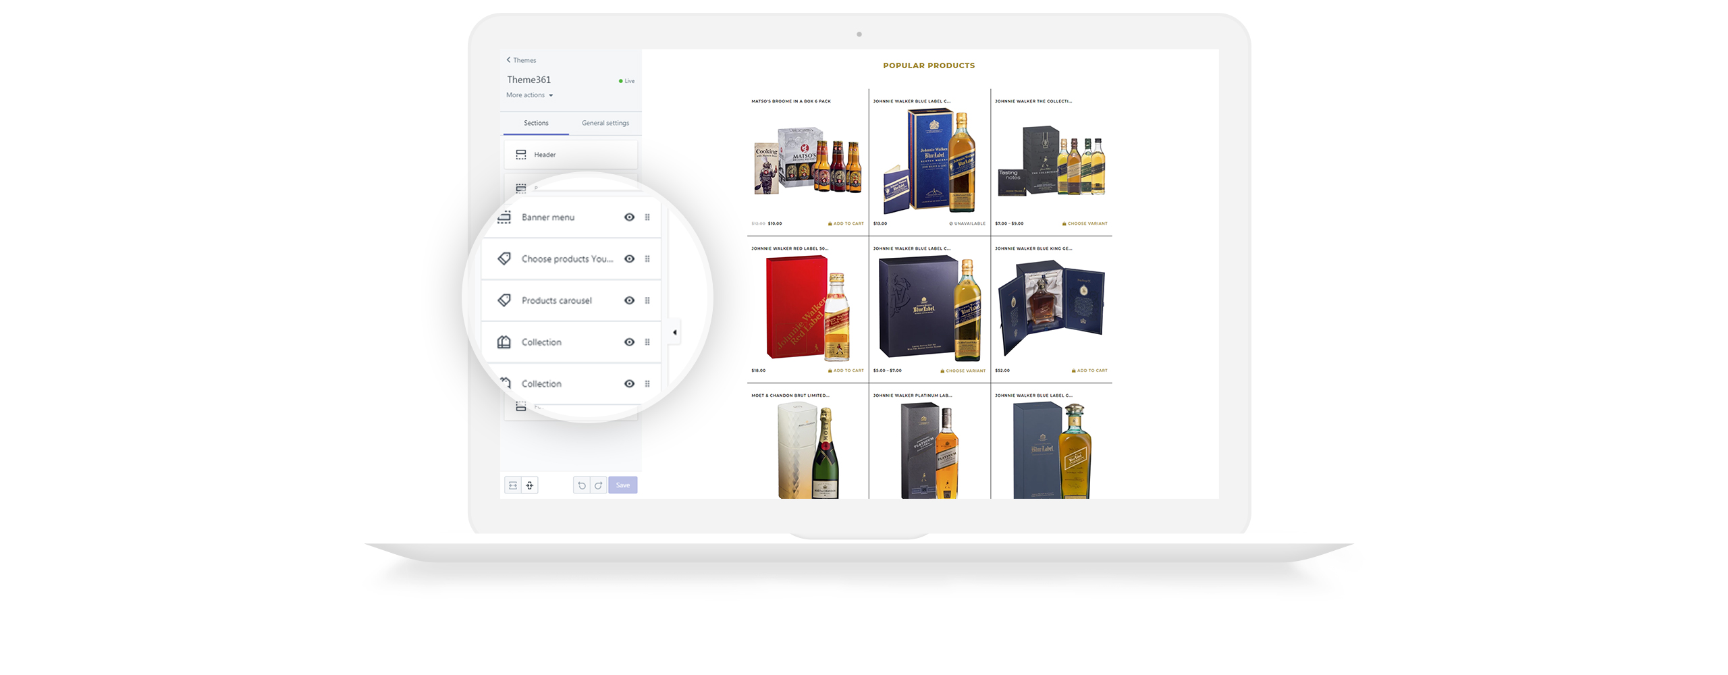1728x675 pixels.
Task: Add the $18.00 Red Label to cart
Action: 846,371
